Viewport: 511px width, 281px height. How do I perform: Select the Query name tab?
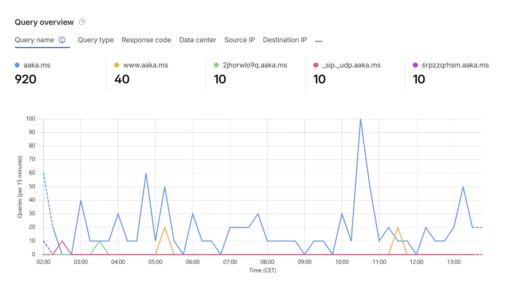[34, 40]
